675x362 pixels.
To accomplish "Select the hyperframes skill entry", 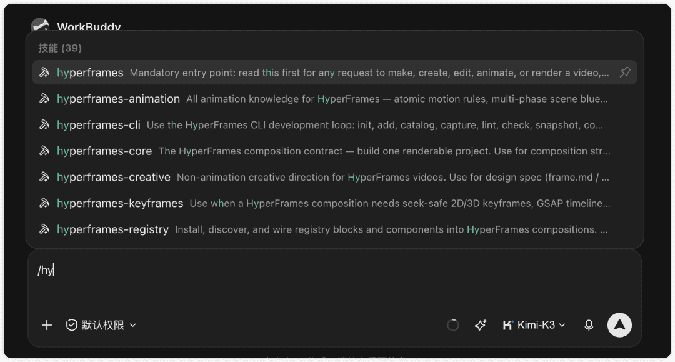I will (x=334, y=73).
